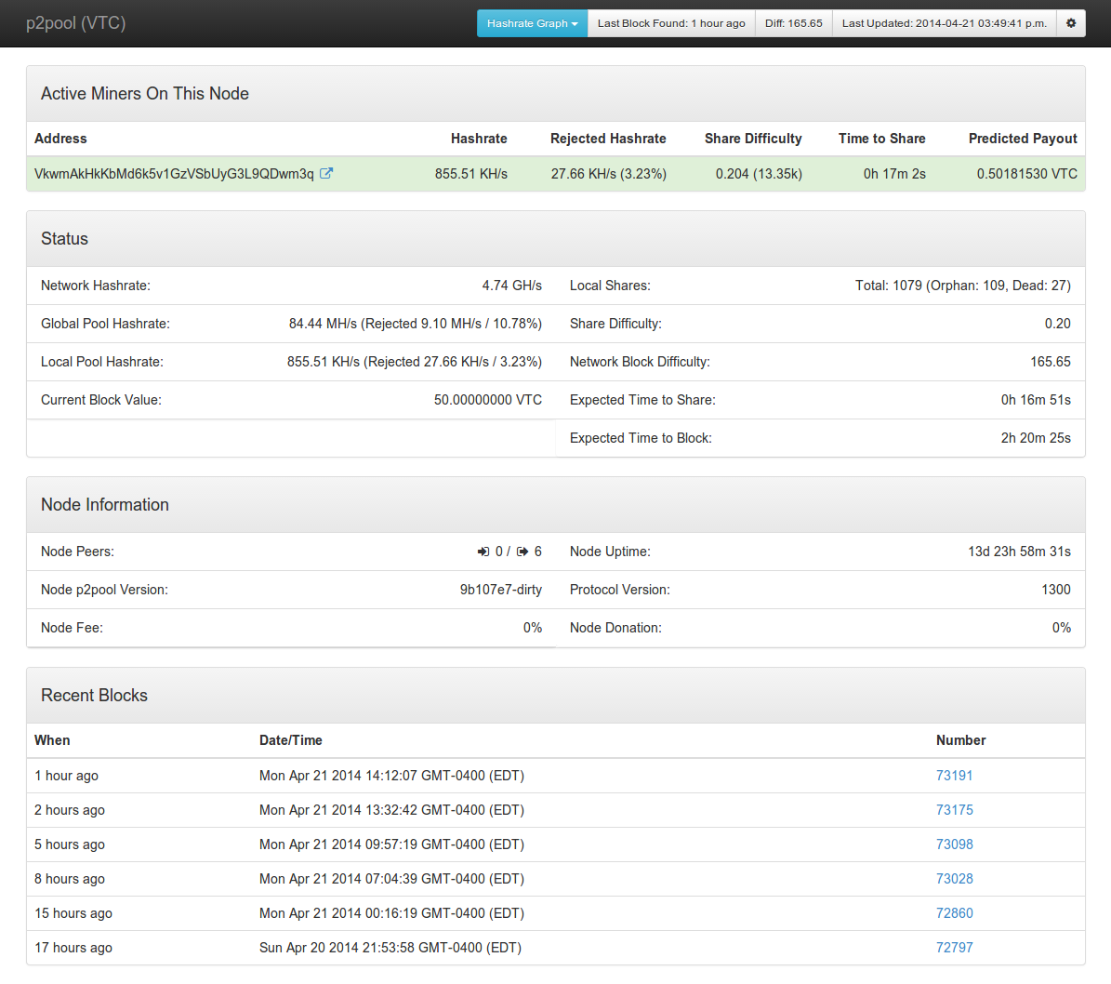Click the Diff: 165.65 indicator
The image size is (1111, 984).
[x=794, y=23]
